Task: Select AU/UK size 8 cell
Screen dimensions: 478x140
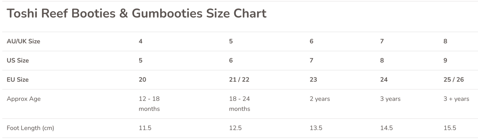Action: [445, 42]
